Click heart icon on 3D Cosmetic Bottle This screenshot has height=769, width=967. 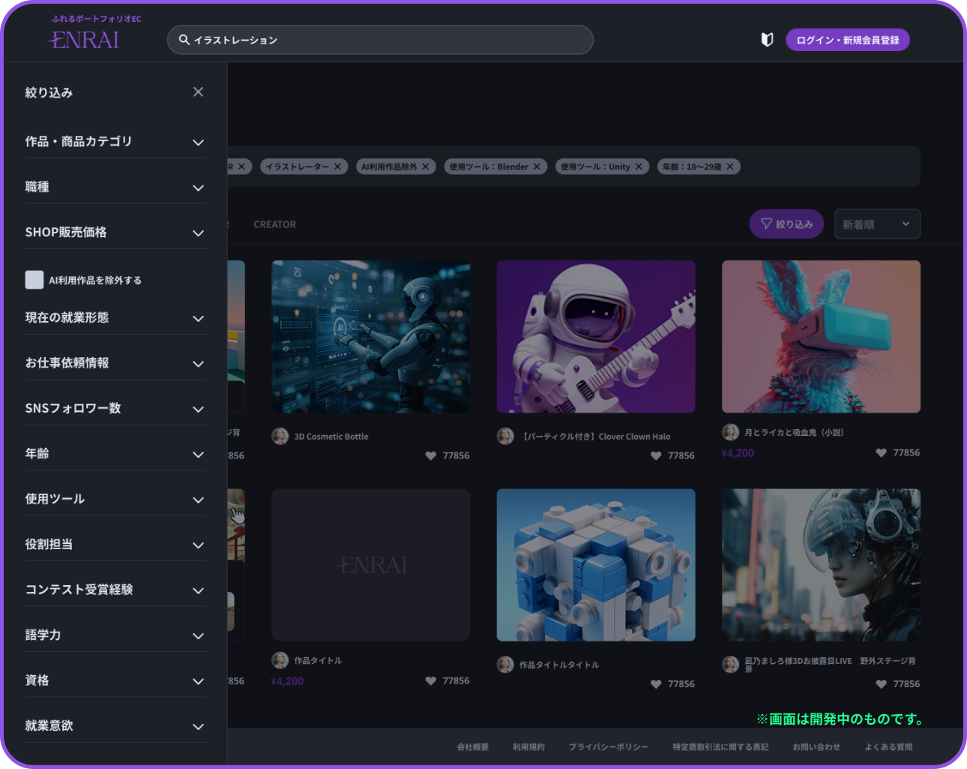(430, 455)
